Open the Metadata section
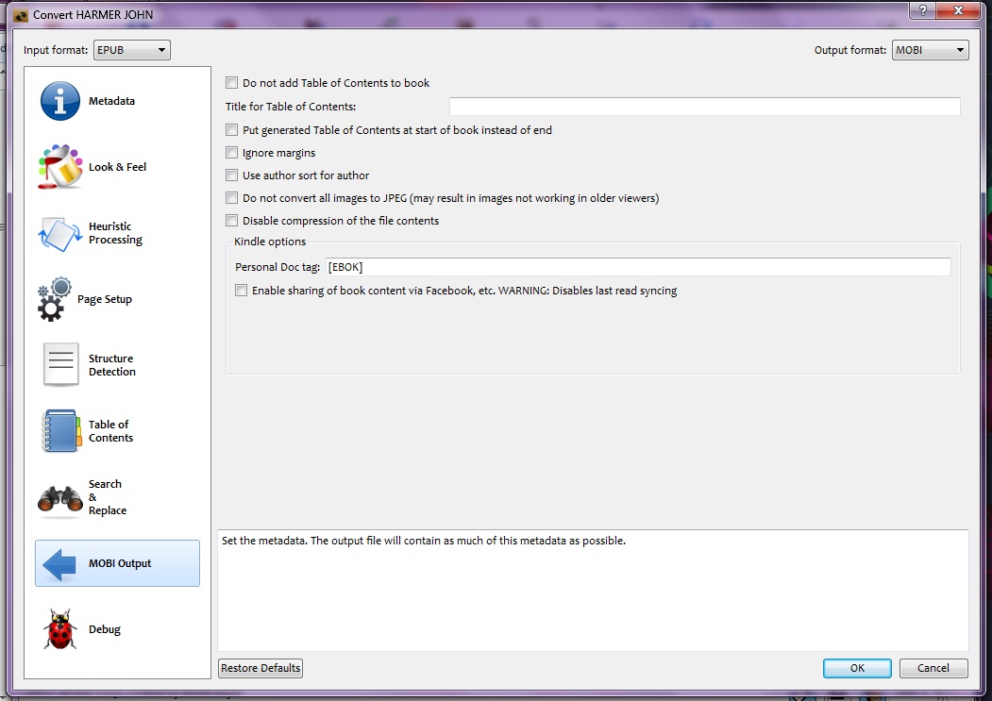Screen dimensions: 992x701 [x=111, y=101]
